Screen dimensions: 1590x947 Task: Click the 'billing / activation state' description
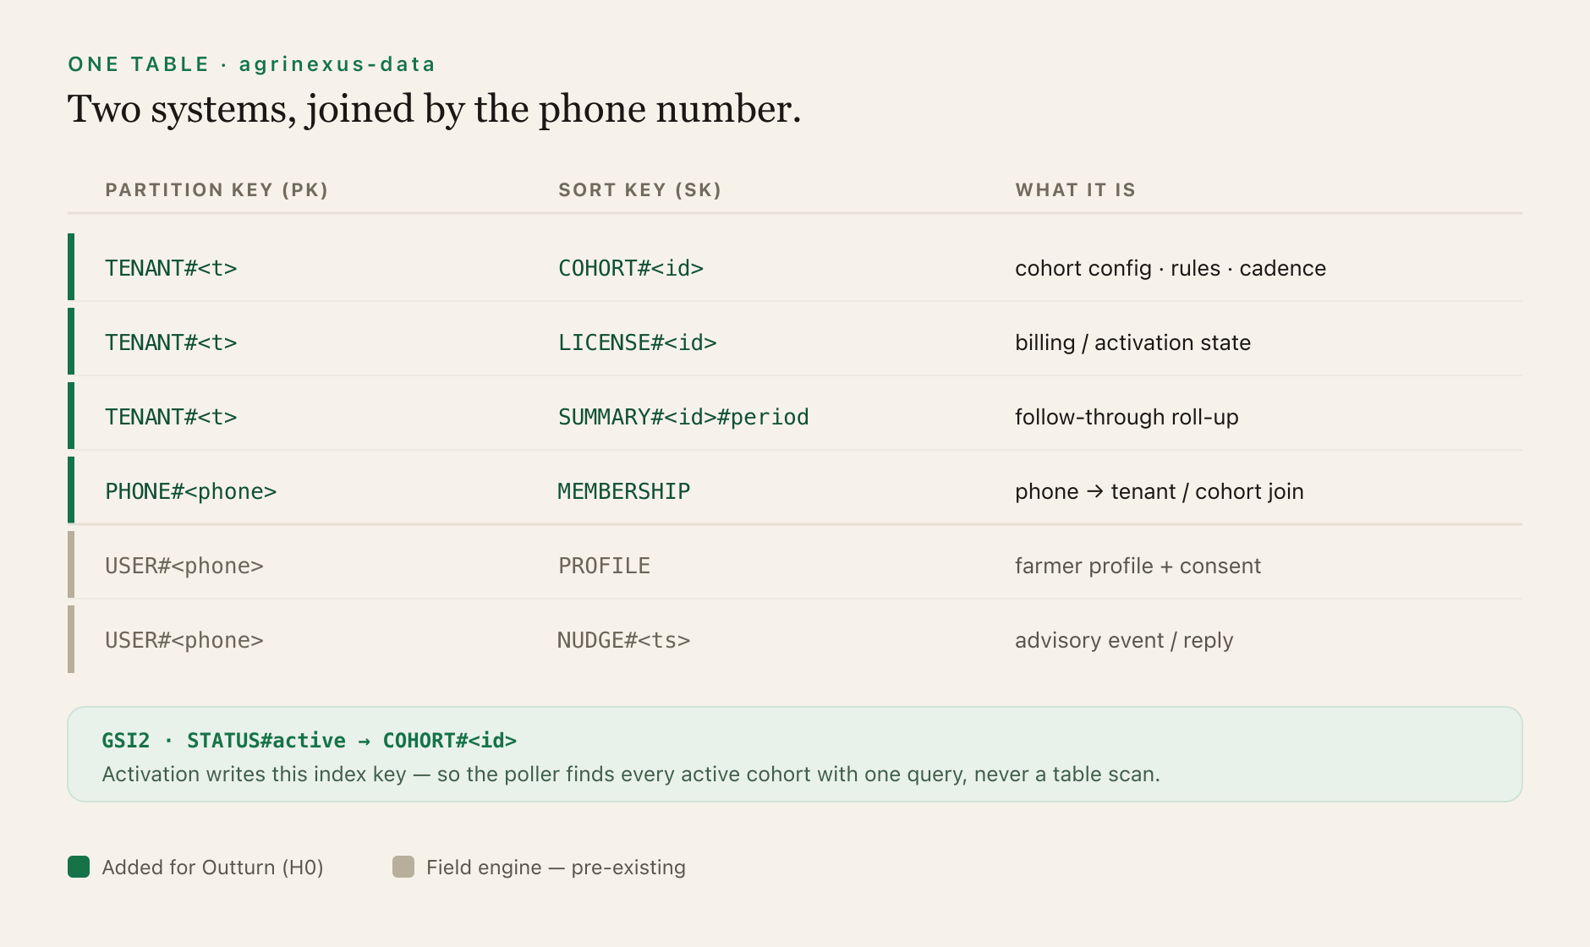click(1132, 342)
